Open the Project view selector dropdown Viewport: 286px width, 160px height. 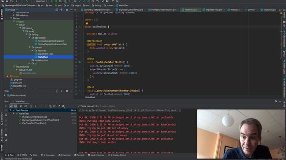(11, 10)
